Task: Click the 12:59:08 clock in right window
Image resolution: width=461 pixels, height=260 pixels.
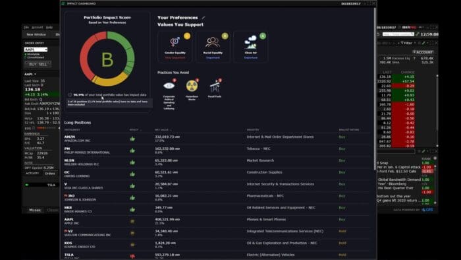Action: (x=429, y=34)
